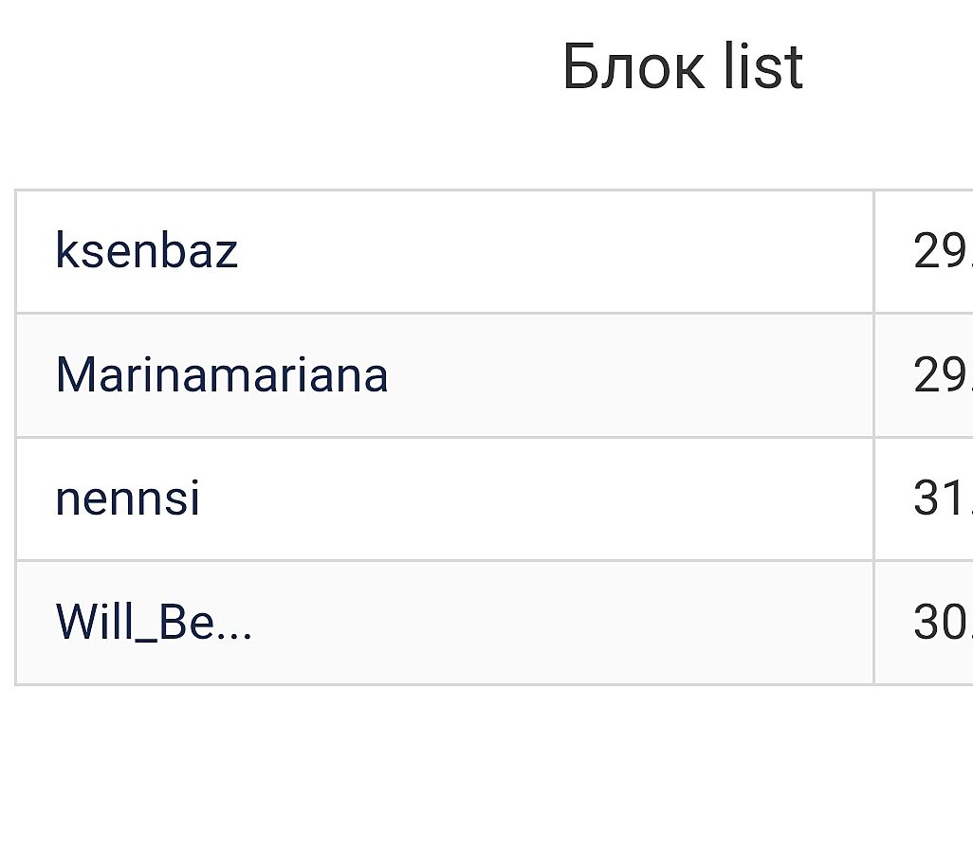Open the ksenbaz user profile link
This screenshot has height=852, width=973.
pyautogui.click(x=146, y=251)
